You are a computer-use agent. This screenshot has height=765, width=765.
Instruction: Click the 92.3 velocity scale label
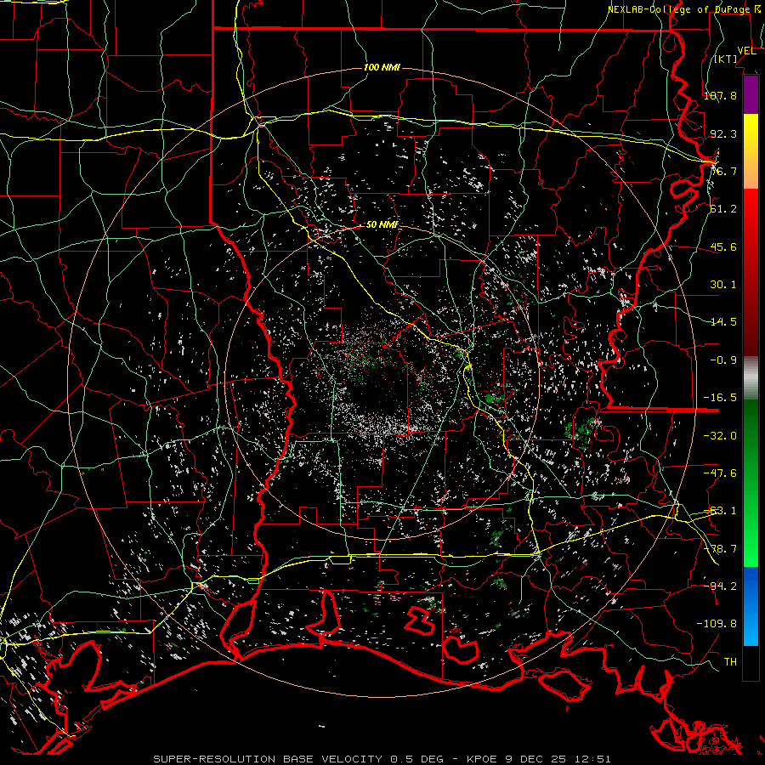point(723,133)
